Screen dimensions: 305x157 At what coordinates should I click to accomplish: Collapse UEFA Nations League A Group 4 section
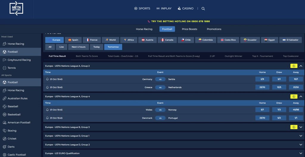(x=301, y=97)
